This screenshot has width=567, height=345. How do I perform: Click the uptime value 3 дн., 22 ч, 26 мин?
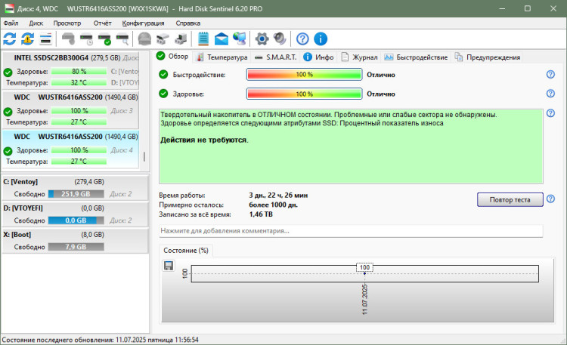click(x=278, y=195)
